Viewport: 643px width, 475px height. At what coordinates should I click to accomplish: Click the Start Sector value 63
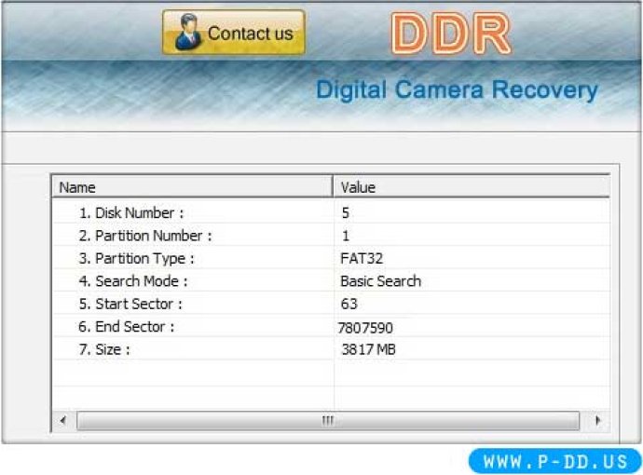tap(349, 304)
